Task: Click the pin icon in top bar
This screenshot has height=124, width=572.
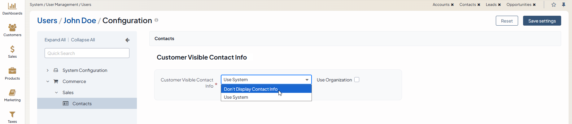Action: (564, 5)
